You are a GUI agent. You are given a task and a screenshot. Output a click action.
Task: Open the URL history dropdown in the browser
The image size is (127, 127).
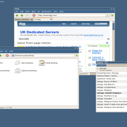108,15
